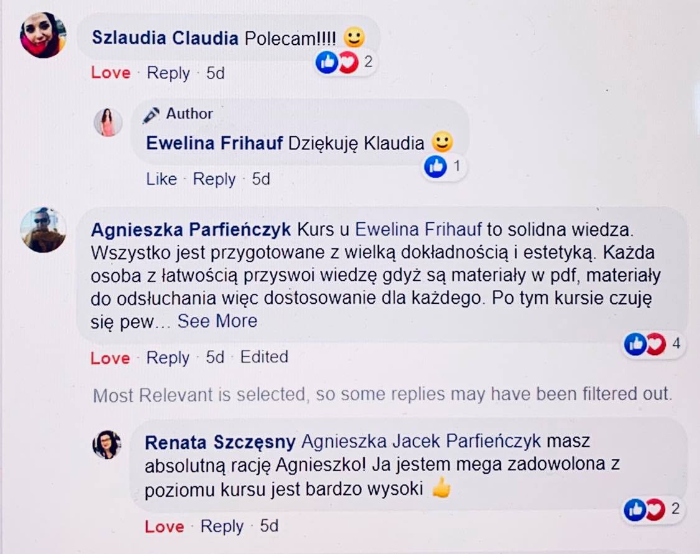Screen dimensions: 700x554
Task: Expand comment with See More
Action: (217, 321)
